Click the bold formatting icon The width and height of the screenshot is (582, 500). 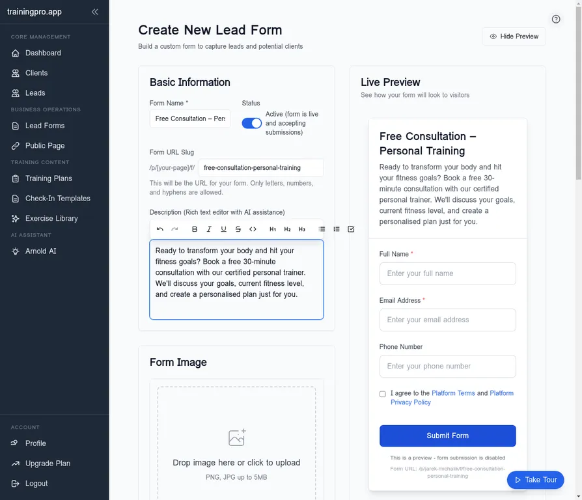195,229
